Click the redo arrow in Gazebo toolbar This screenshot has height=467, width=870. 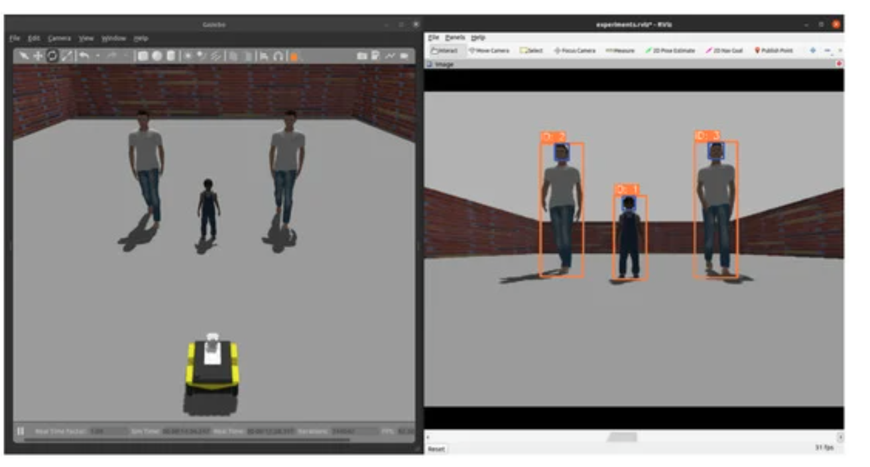coord(112,56)
